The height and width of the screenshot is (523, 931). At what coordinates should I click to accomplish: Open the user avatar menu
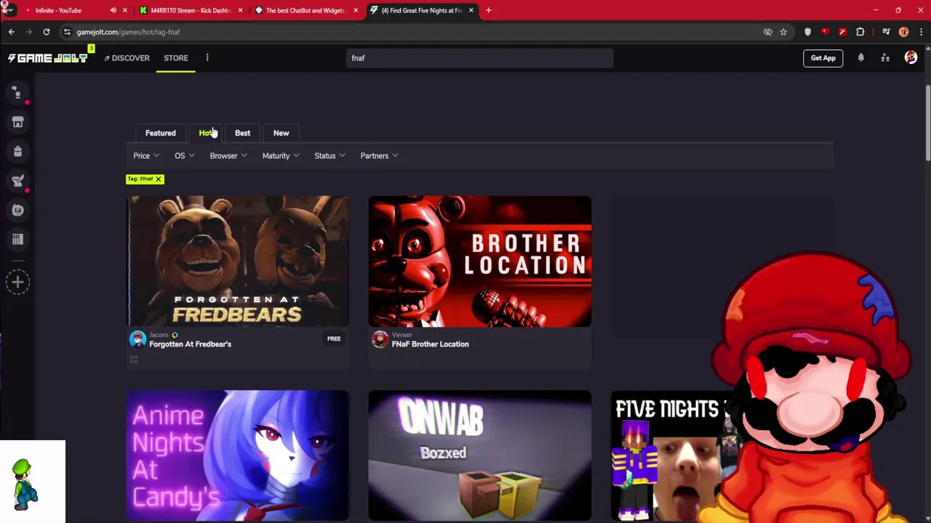tap(911, 58)
